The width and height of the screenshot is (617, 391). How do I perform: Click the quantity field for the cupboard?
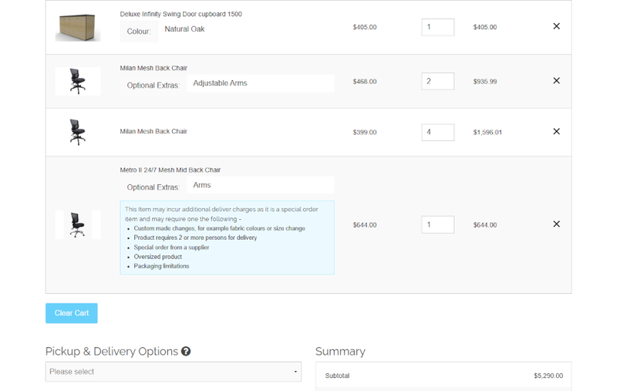click(x=437, y=27)
